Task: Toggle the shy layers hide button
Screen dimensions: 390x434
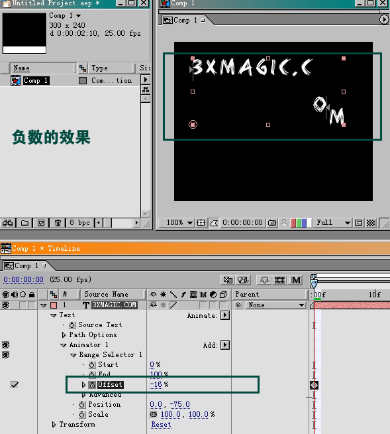Action: point(264,280)
